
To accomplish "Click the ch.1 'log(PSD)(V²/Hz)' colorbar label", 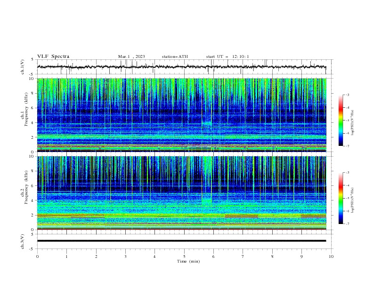I will point(353,123).
